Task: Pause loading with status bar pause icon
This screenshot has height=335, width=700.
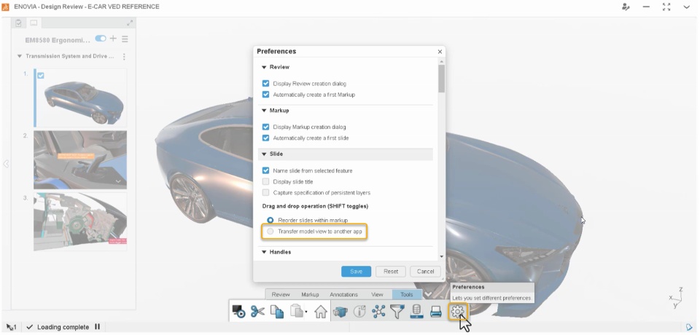Action: [97, 327]
